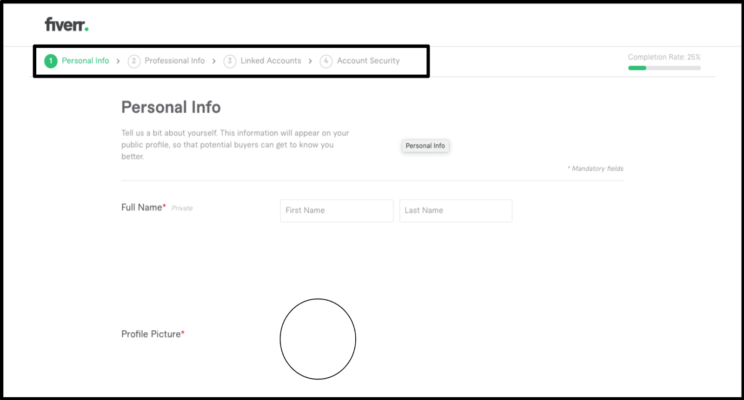The height and width of the screenshot is (400, 744).
Task: Click the "Tell us a bit about yourself" description
Action: pos(235,145)
